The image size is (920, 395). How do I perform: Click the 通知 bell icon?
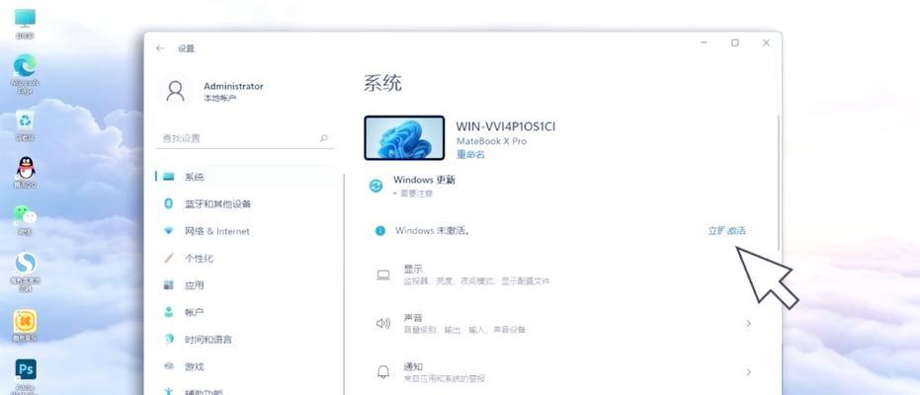coord(383,371)
